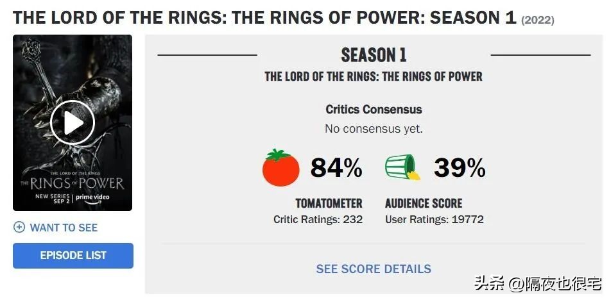611x300 pixels.
Task: Click the series name under Season 1
Action: click(x=374, y=77)
